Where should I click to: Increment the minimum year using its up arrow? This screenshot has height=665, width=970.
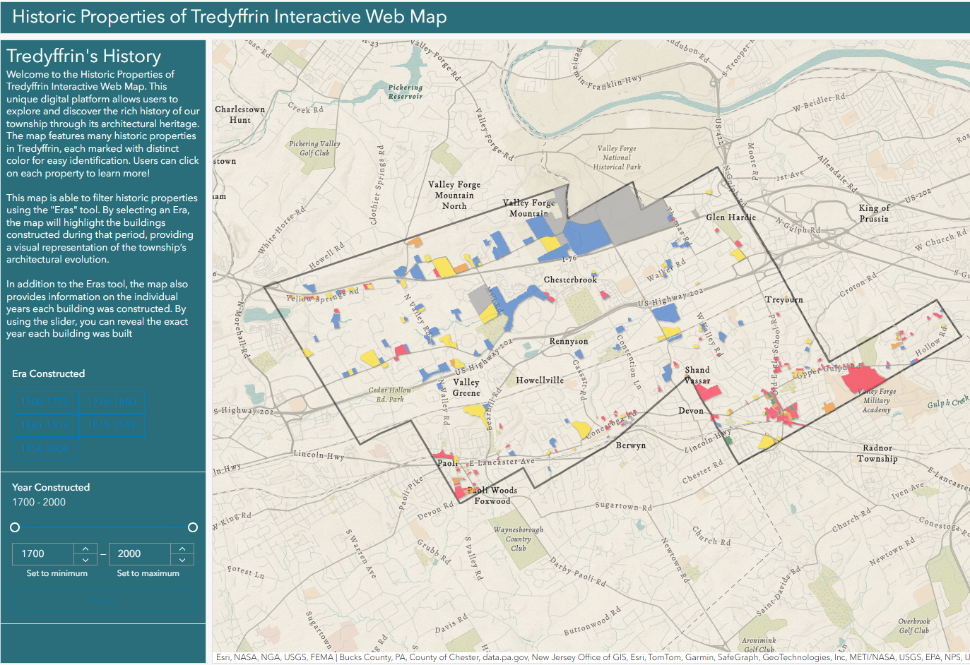85,549
